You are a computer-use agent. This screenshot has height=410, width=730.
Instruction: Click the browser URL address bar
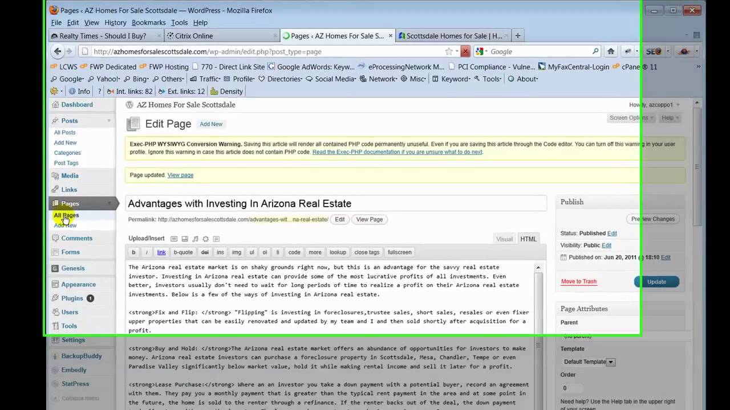268,51
